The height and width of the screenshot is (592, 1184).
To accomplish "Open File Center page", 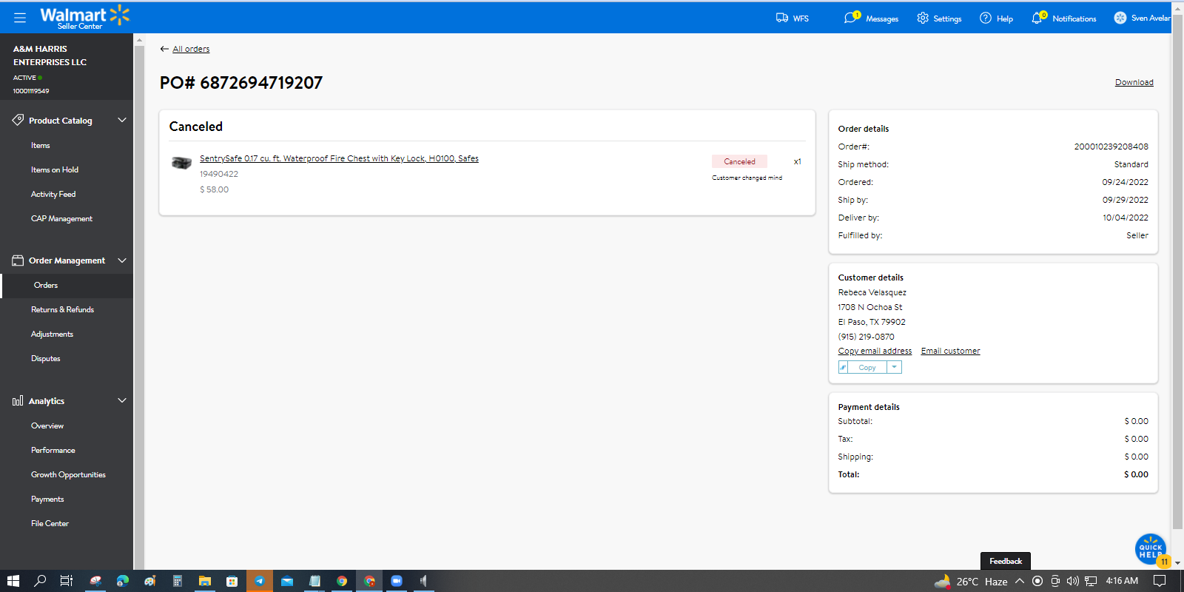I will coord(50,524).
